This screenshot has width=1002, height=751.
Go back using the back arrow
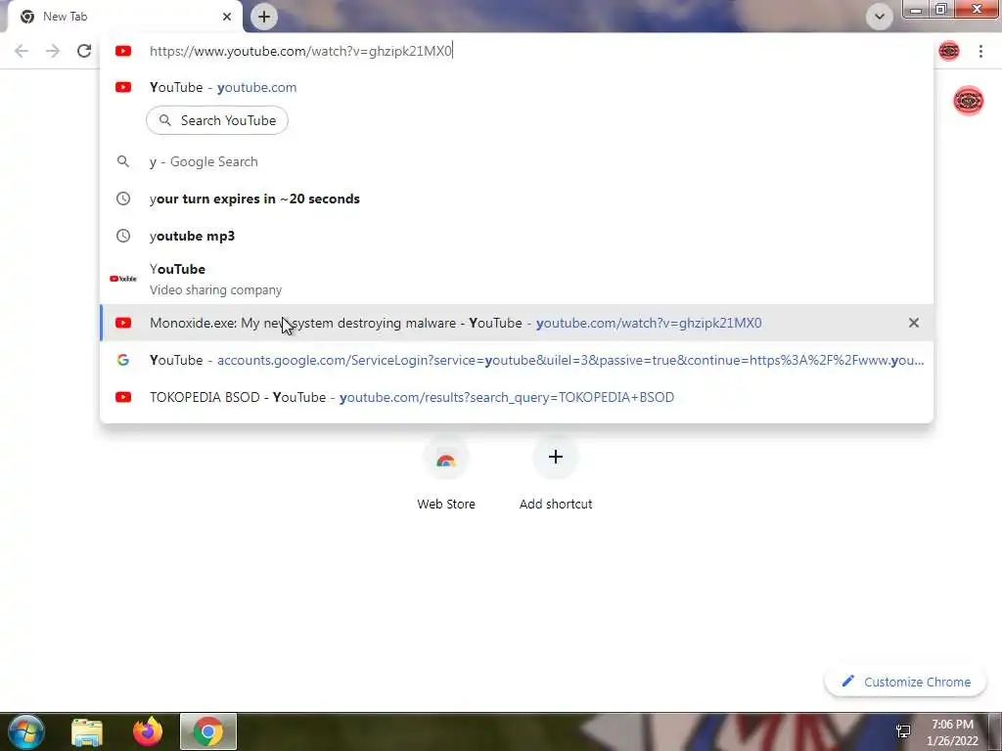coord(22,51)
